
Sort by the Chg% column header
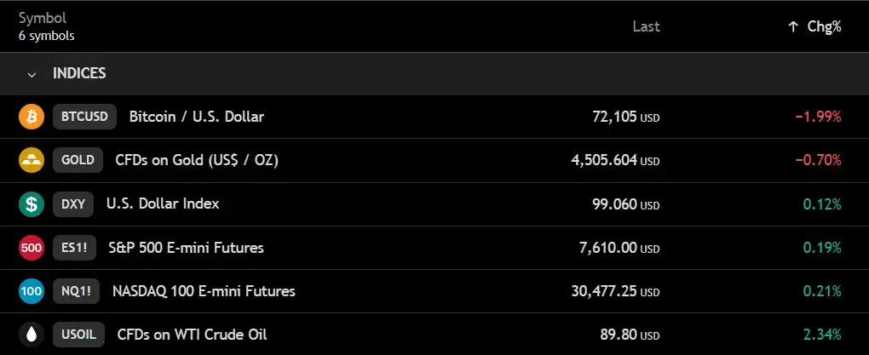click(x=824, y=26)
